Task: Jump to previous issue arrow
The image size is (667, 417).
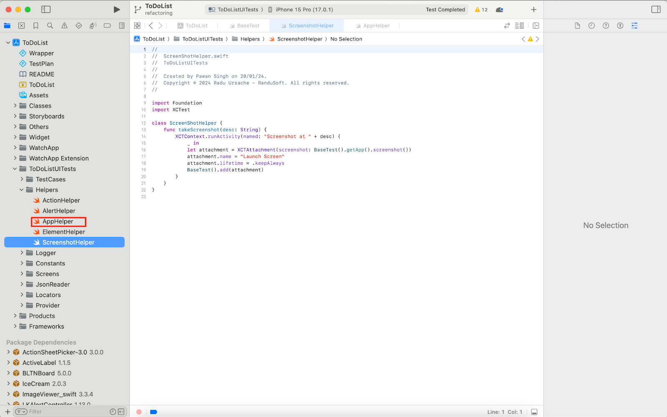Action: (524, 39)
